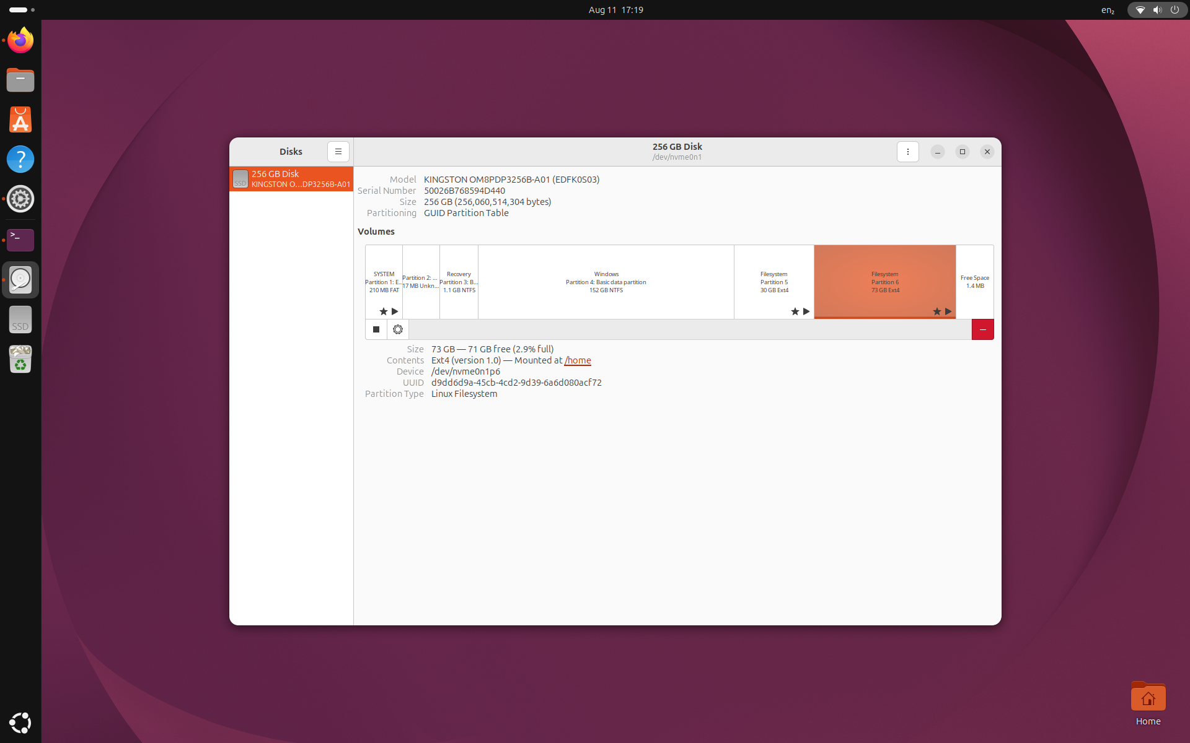Open the Trash in the dock
Viewport: 1190px width, 743px height.
click(x=20, y=360)
